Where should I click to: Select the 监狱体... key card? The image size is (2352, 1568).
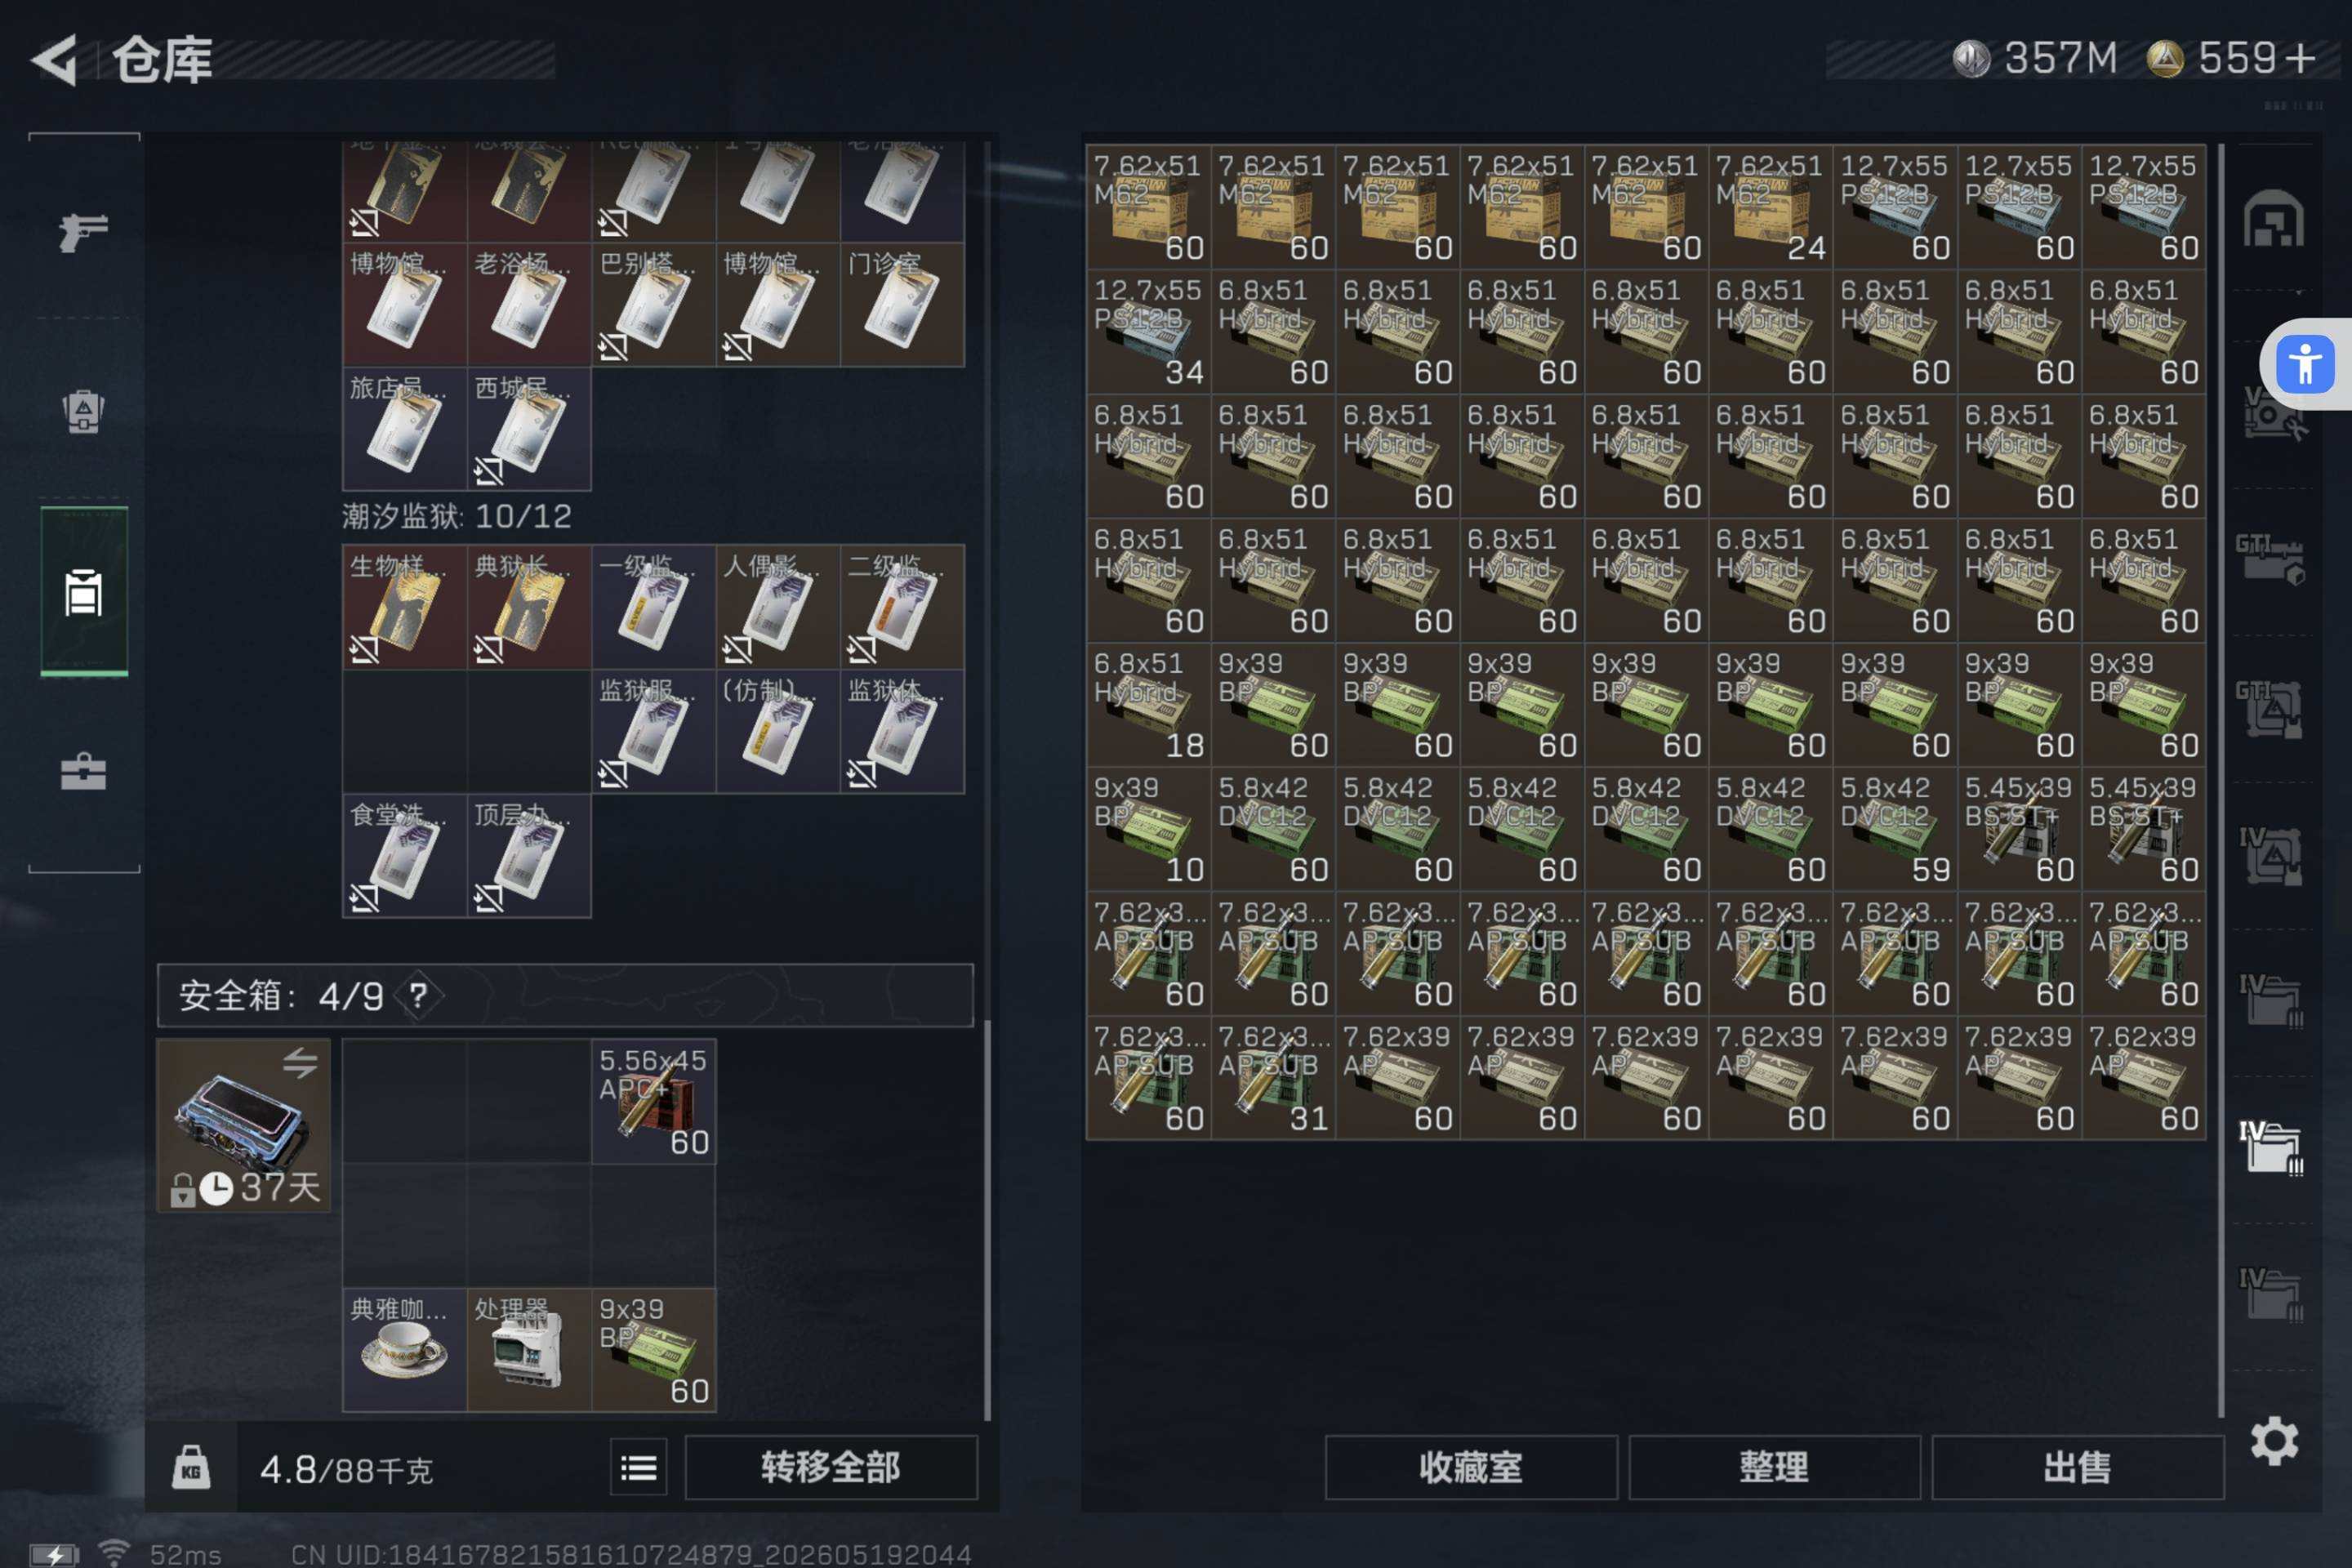(902, 731)
